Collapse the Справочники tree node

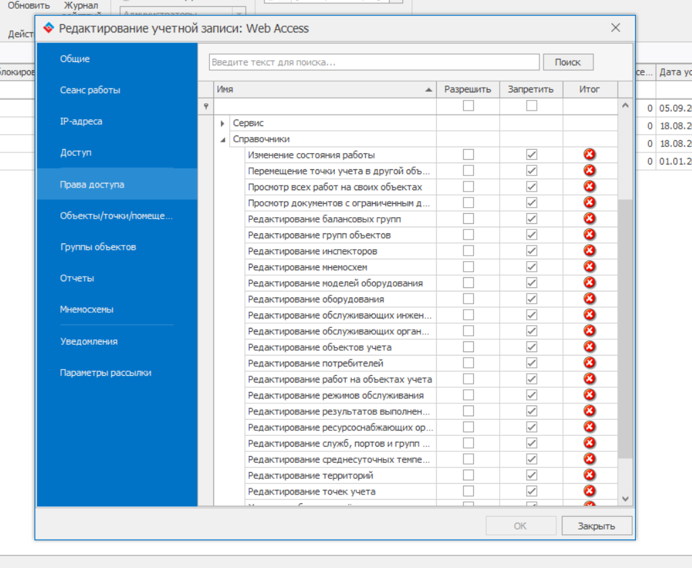click(x=222, y=140)
